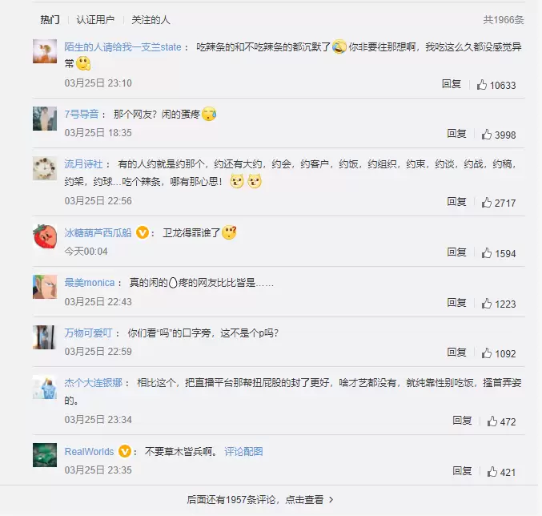This screenshot has width=542, height=516.
Task: Open RealWorlds's avatar thumbnail
Action: point(45,455)
